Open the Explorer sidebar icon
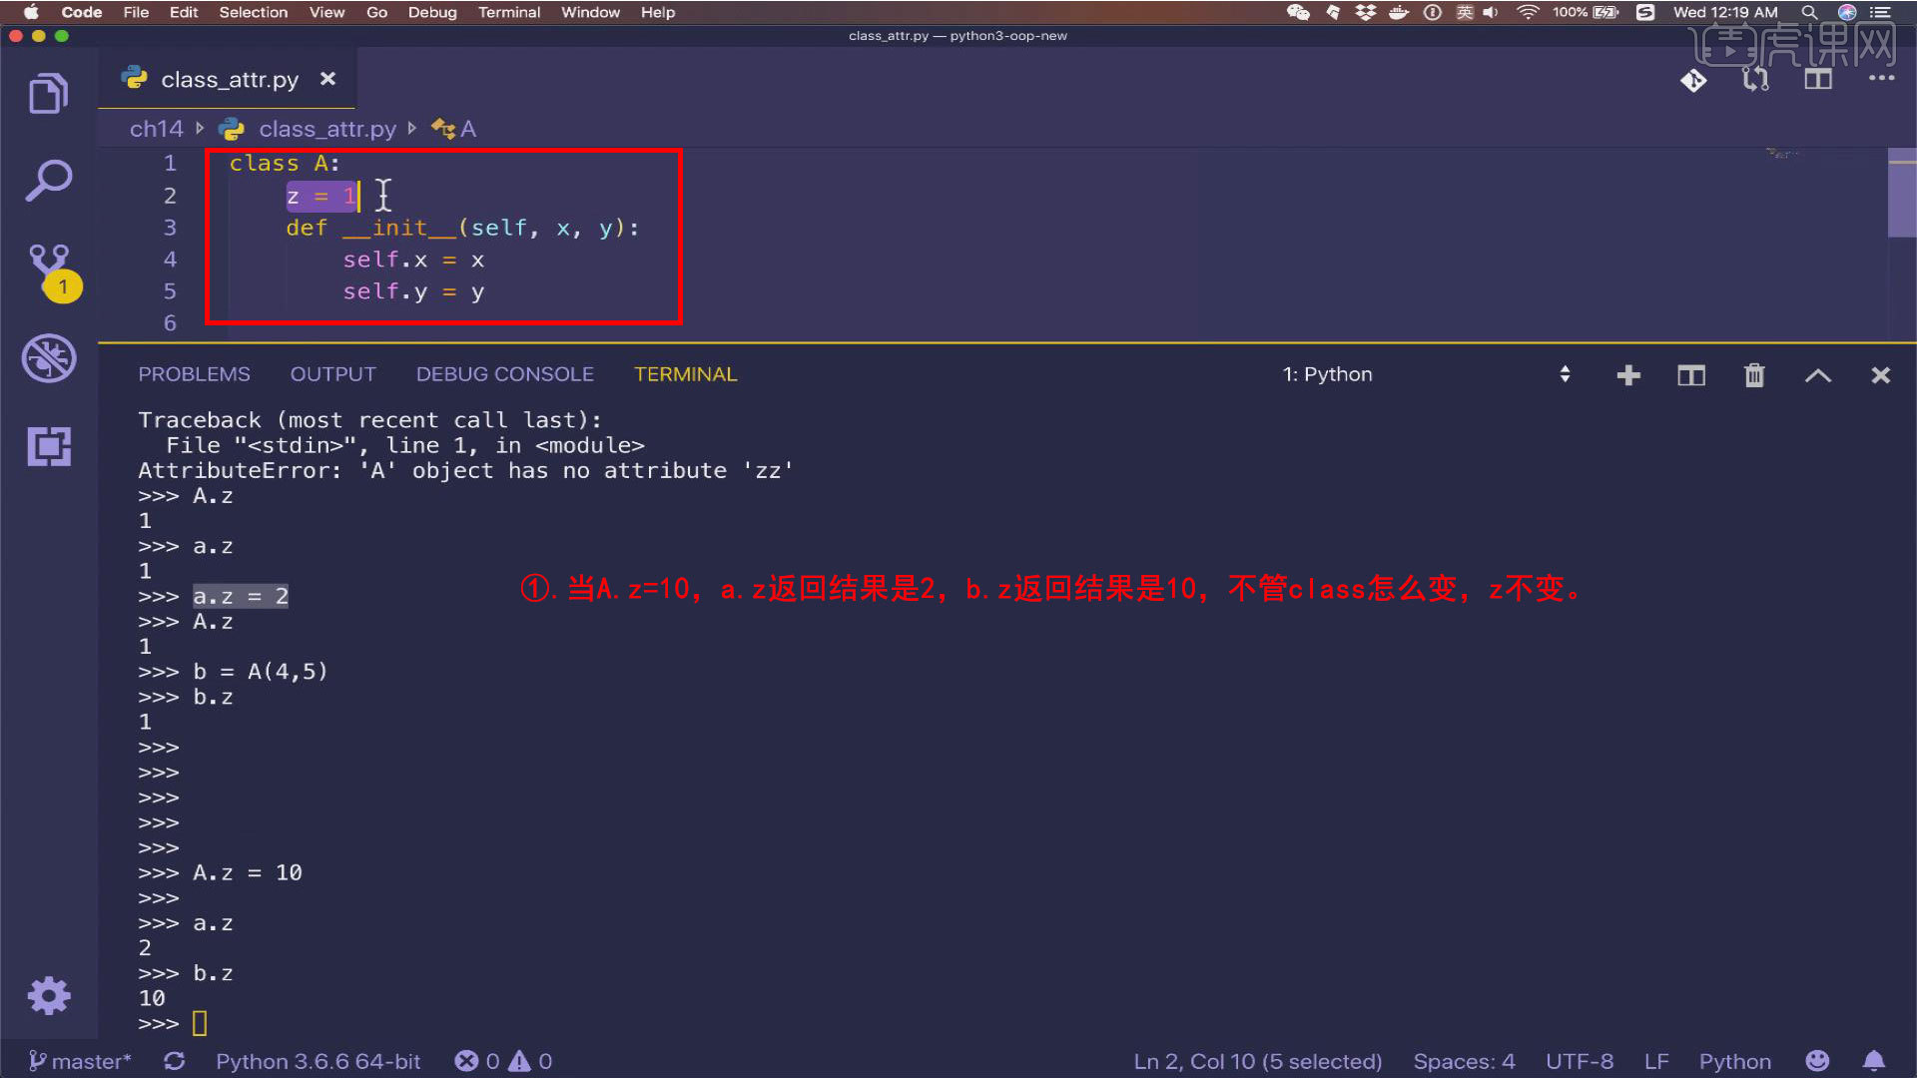 pos(48,94)
